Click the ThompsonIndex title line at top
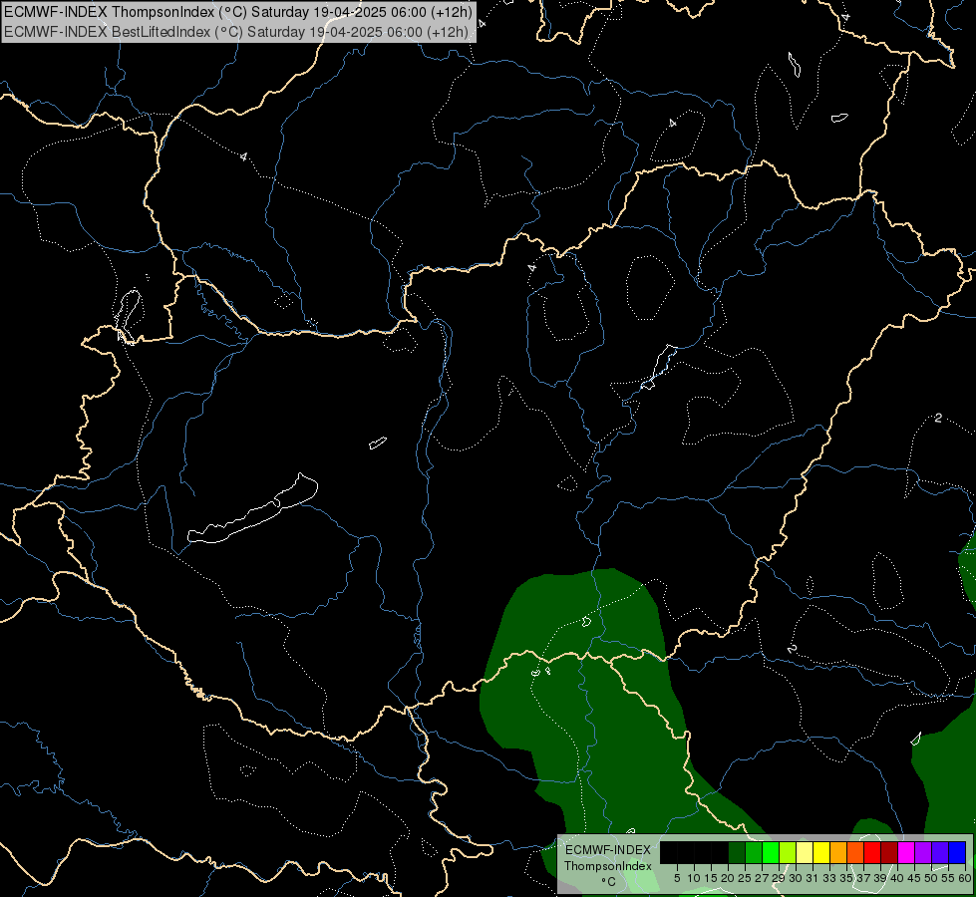Screen dimensions: 976x897 coord(238,11)
